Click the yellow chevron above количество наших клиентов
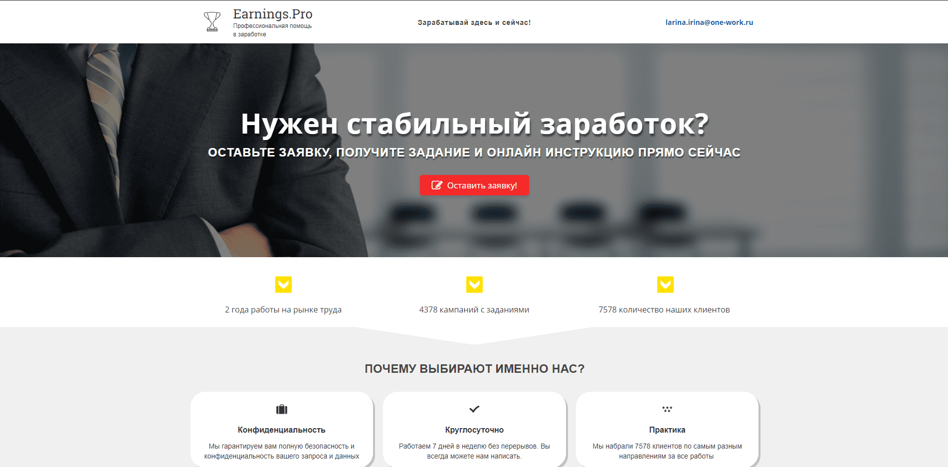The width and height of the screenshot is (948, 467). pyautogui.click(x=666, y=285)
